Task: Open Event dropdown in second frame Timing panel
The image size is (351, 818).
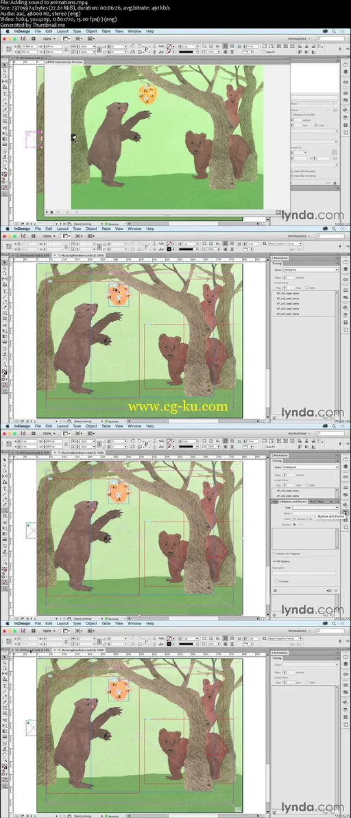Action: point(311,270)
